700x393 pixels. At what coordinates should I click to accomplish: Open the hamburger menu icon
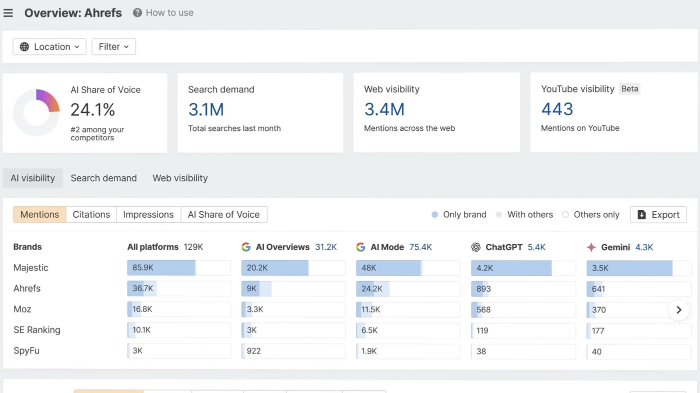[8, 13]
